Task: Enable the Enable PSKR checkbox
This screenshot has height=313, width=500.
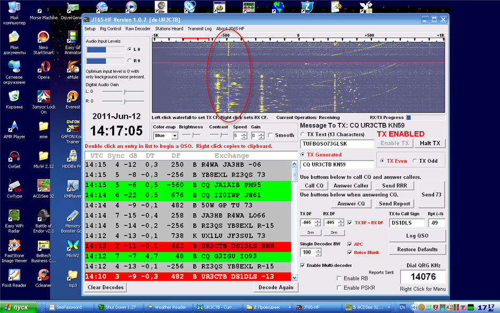Action: tap(339, 288)
